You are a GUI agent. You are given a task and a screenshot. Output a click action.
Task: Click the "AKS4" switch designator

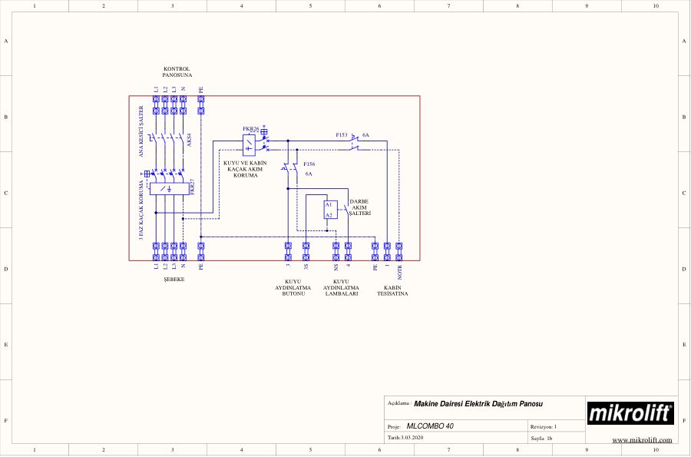point(189,140)
